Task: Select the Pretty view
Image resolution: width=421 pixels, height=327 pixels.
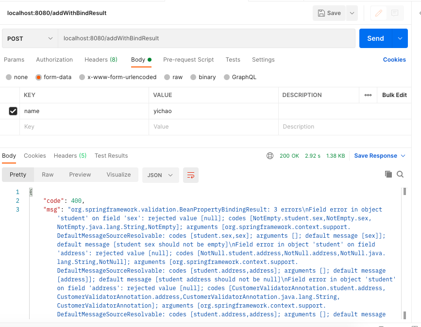Action: point(18,175)
